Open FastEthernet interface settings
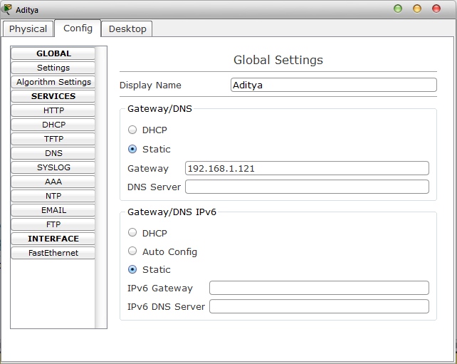This screenshot has height=364, width=457. (53, 253)
